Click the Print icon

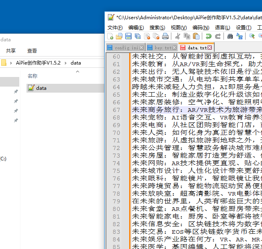pyautogui.click(x=165, y=36)
